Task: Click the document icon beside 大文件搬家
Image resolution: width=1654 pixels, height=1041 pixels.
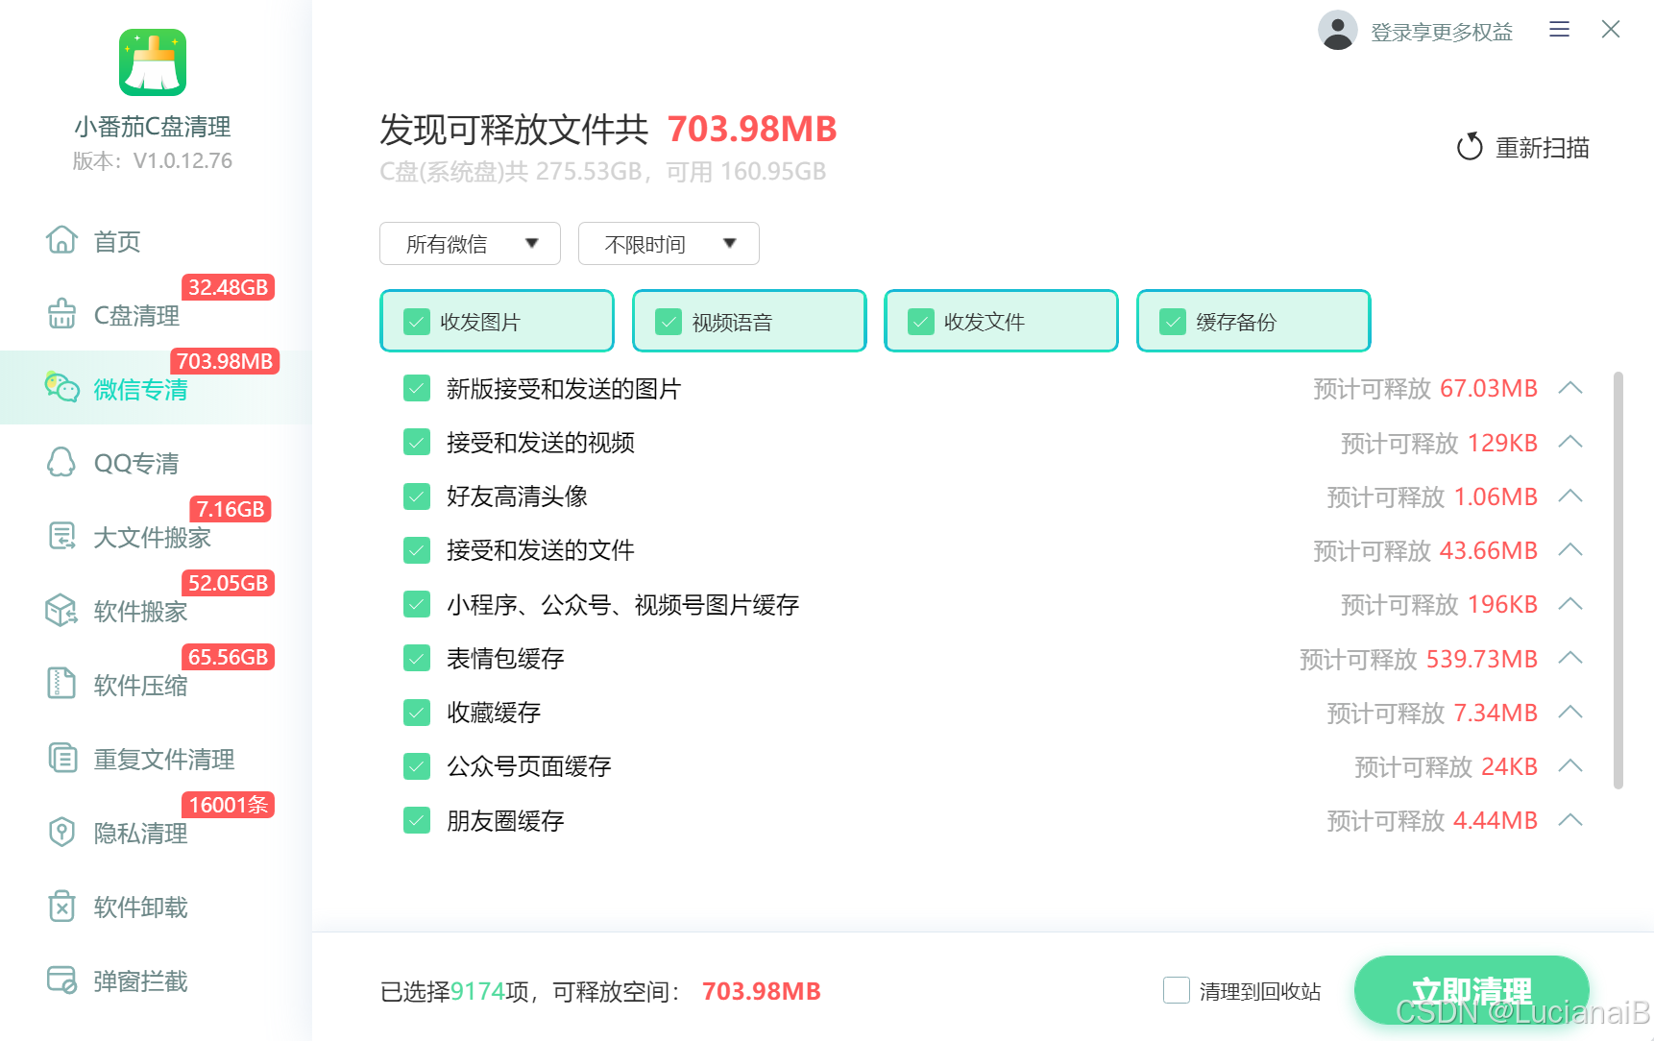Action: coord(61,536)
